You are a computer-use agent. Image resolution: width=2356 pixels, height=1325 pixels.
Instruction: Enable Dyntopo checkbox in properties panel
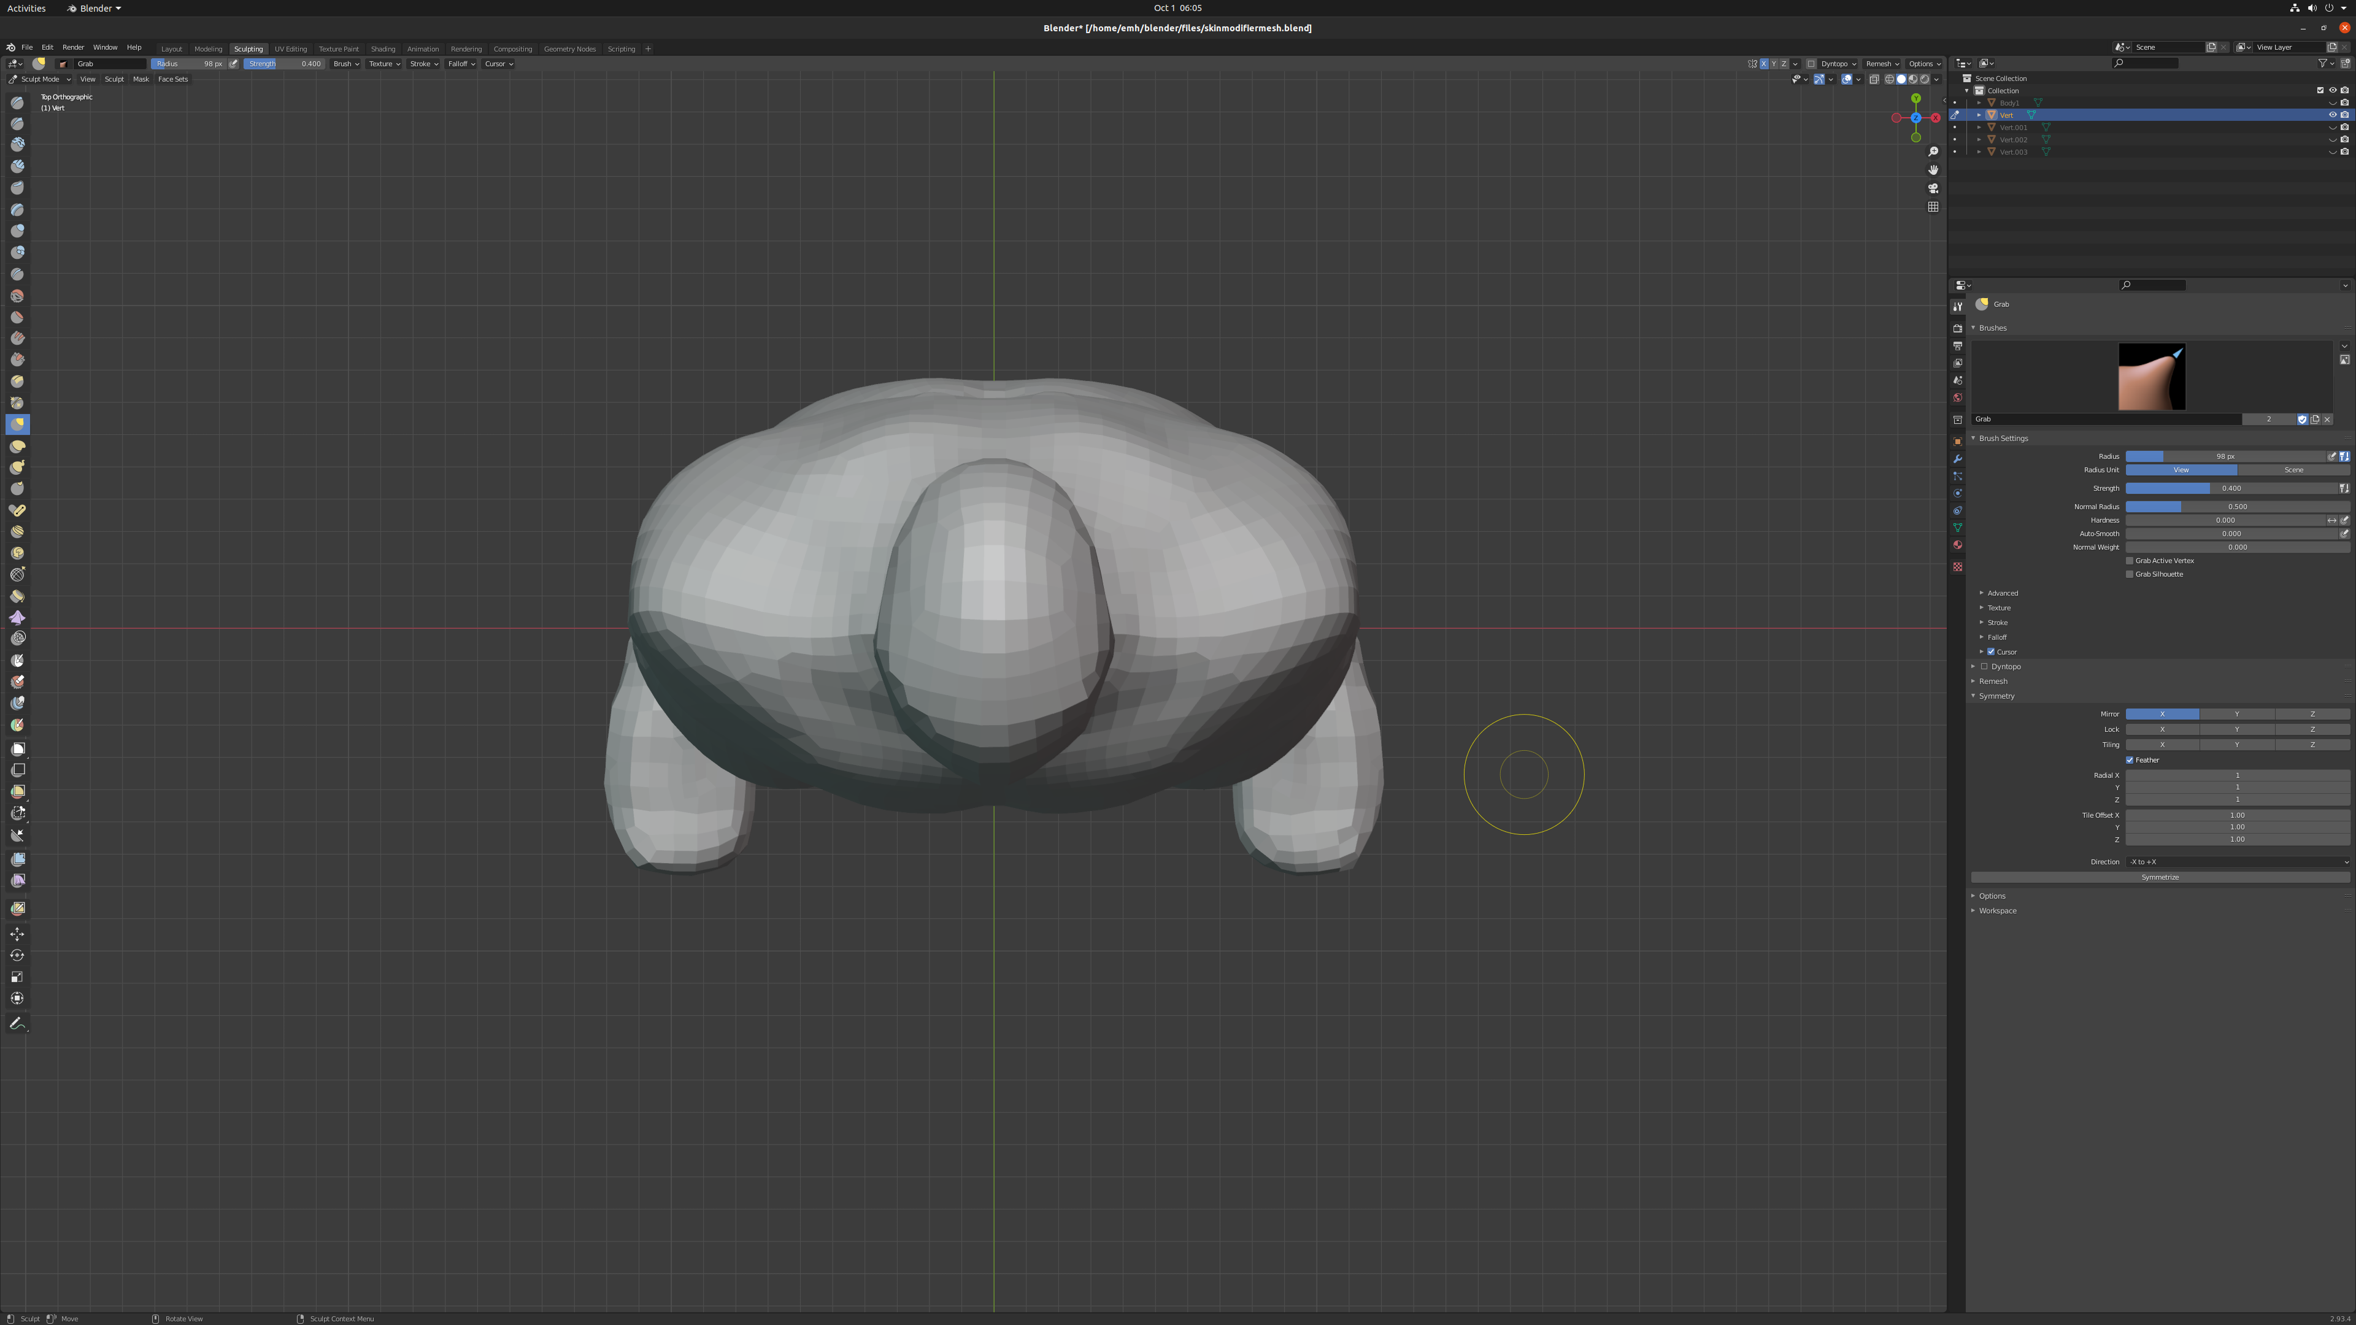point(1984,667)
